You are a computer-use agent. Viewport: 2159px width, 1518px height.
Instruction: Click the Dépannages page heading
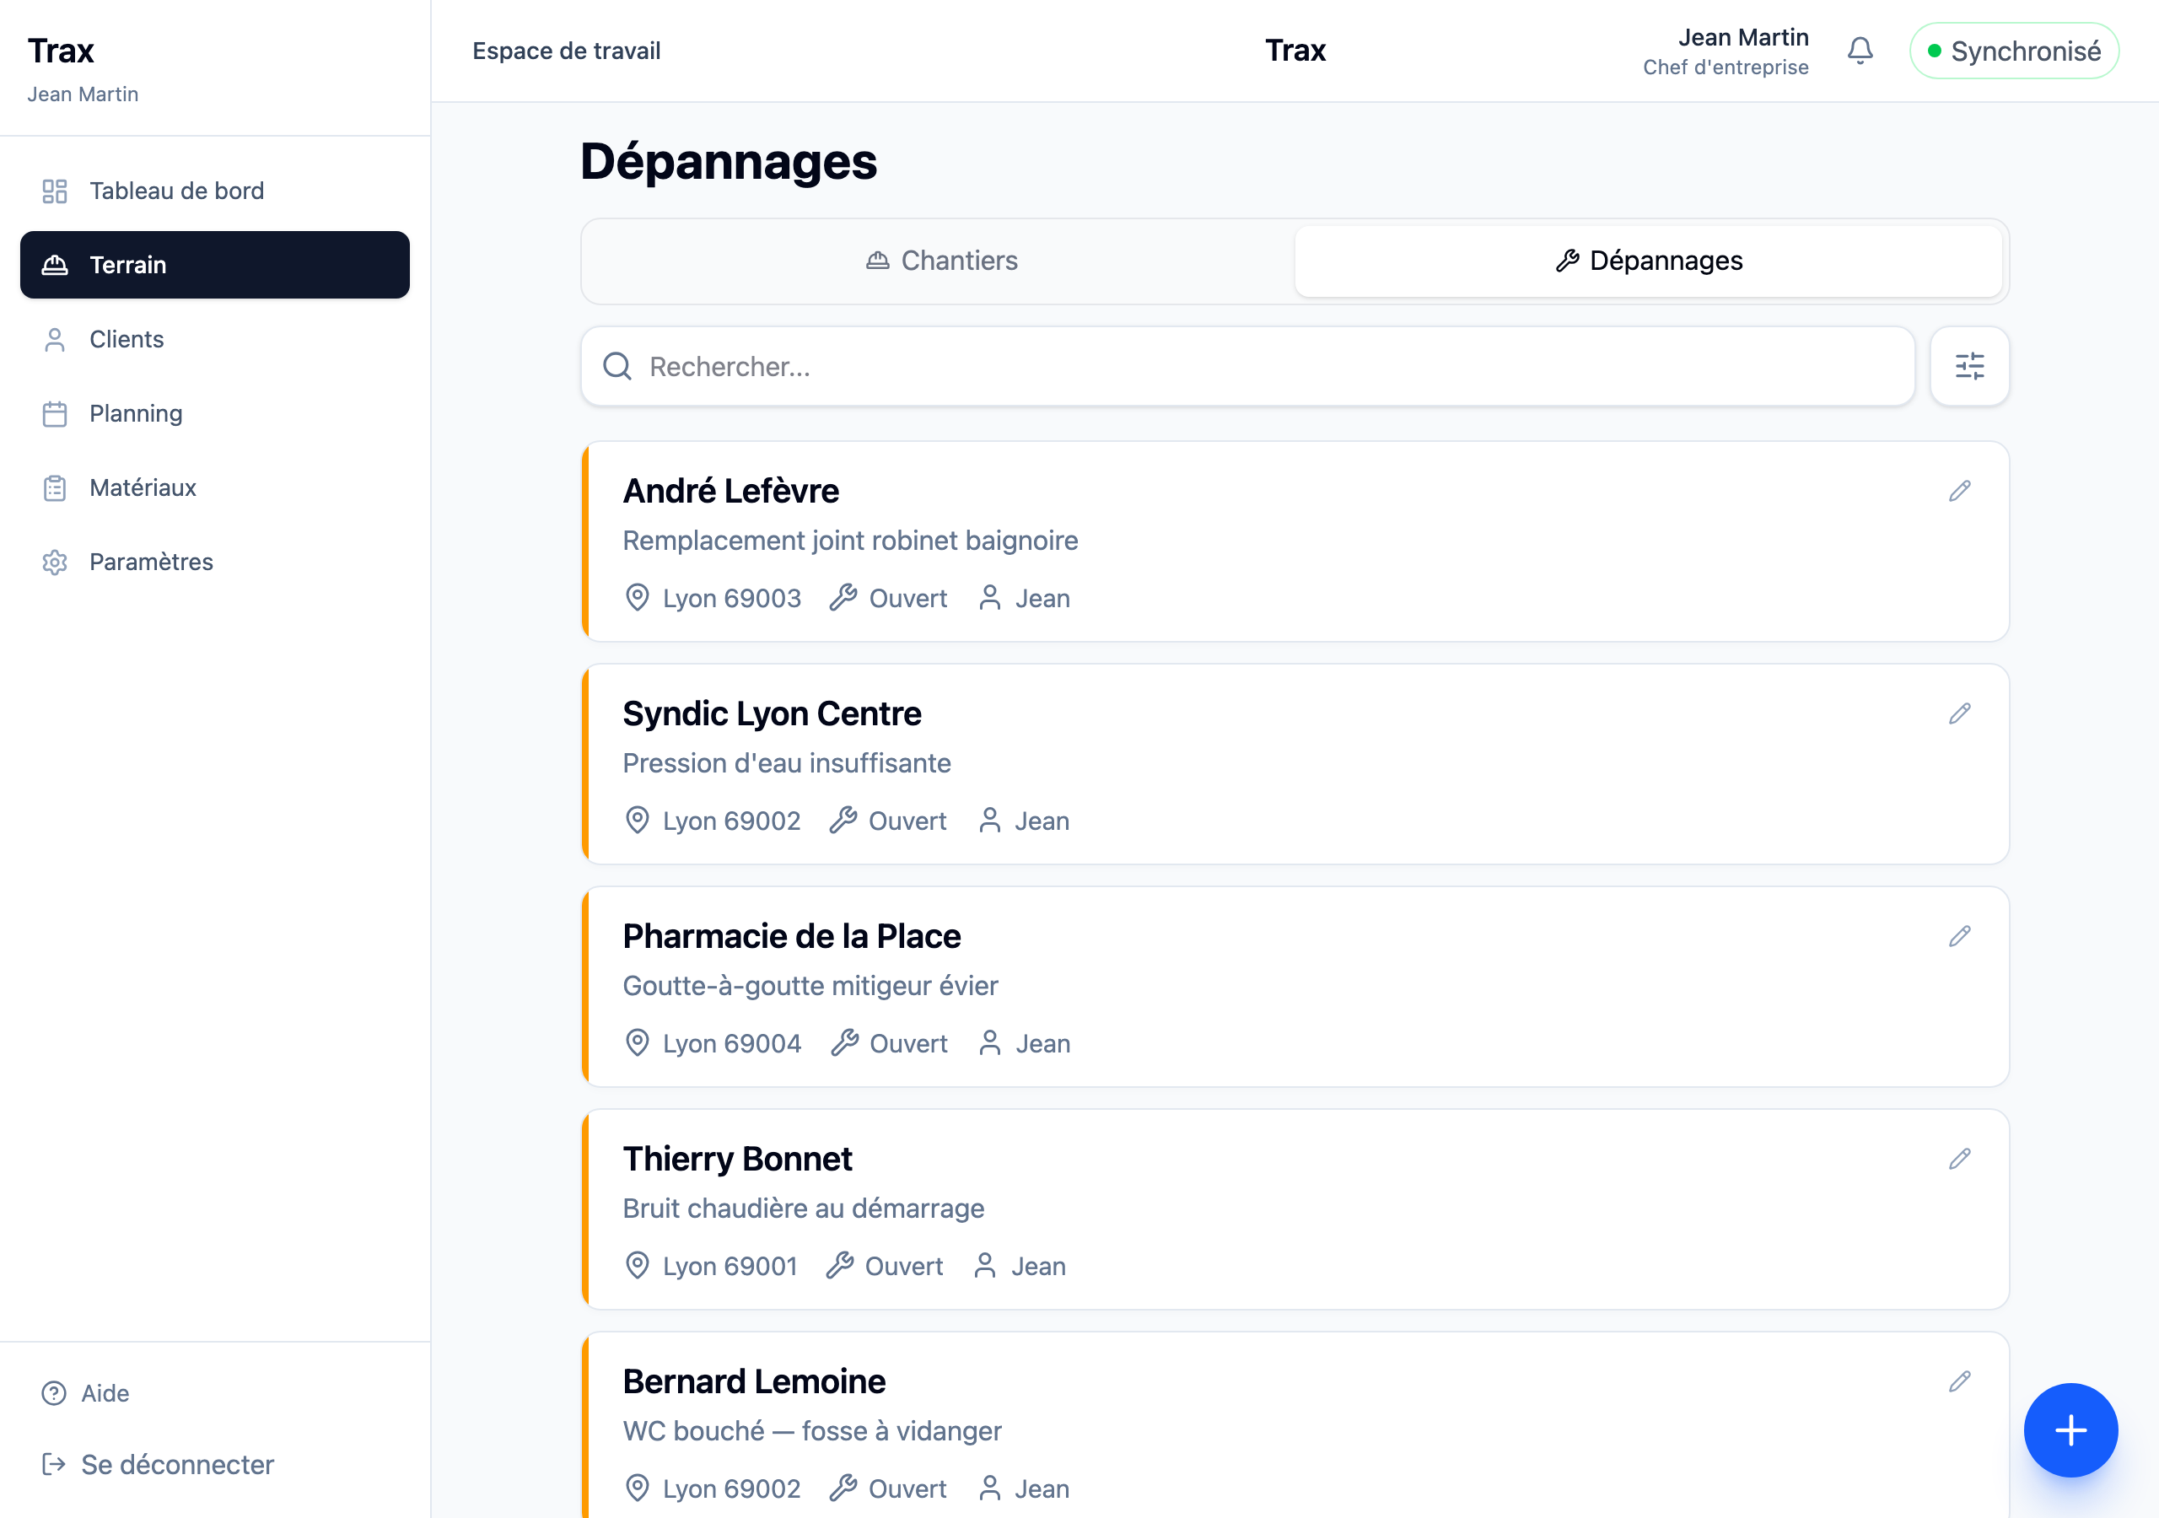(x=728, y=161)
